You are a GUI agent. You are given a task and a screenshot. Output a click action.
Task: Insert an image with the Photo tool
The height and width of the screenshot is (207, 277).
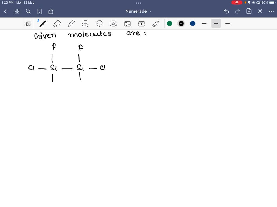click(x=127, y=23)
